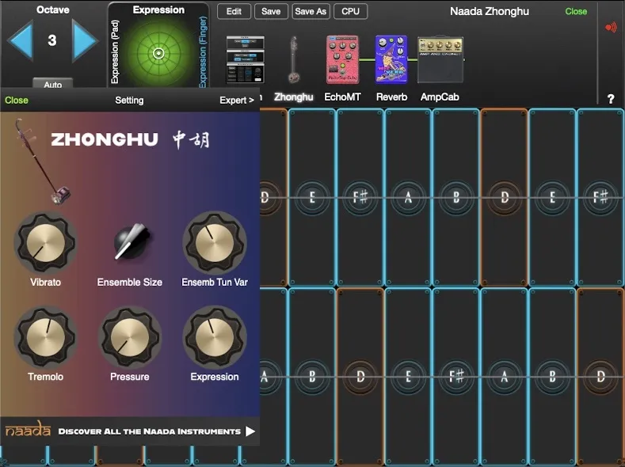
Task: Decrease octave with the left arrow
Action: click(x=21, y=40)
